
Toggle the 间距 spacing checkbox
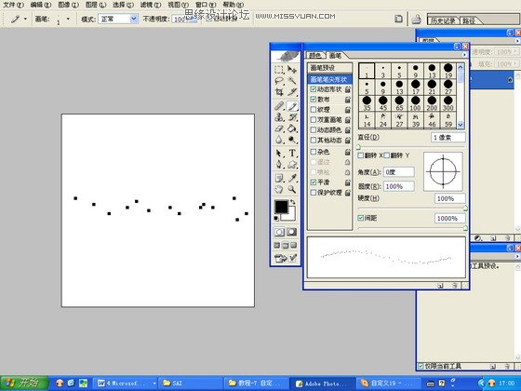(x=361, y=218)
